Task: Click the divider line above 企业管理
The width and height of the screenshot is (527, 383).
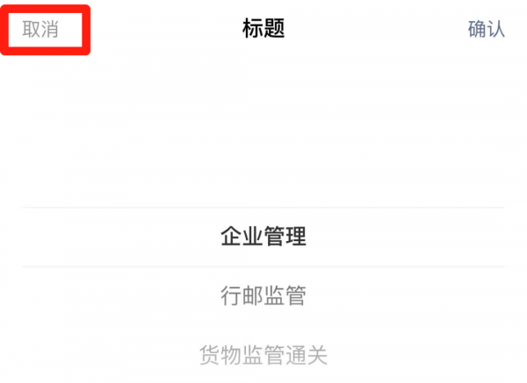Action: coord(263,208)
